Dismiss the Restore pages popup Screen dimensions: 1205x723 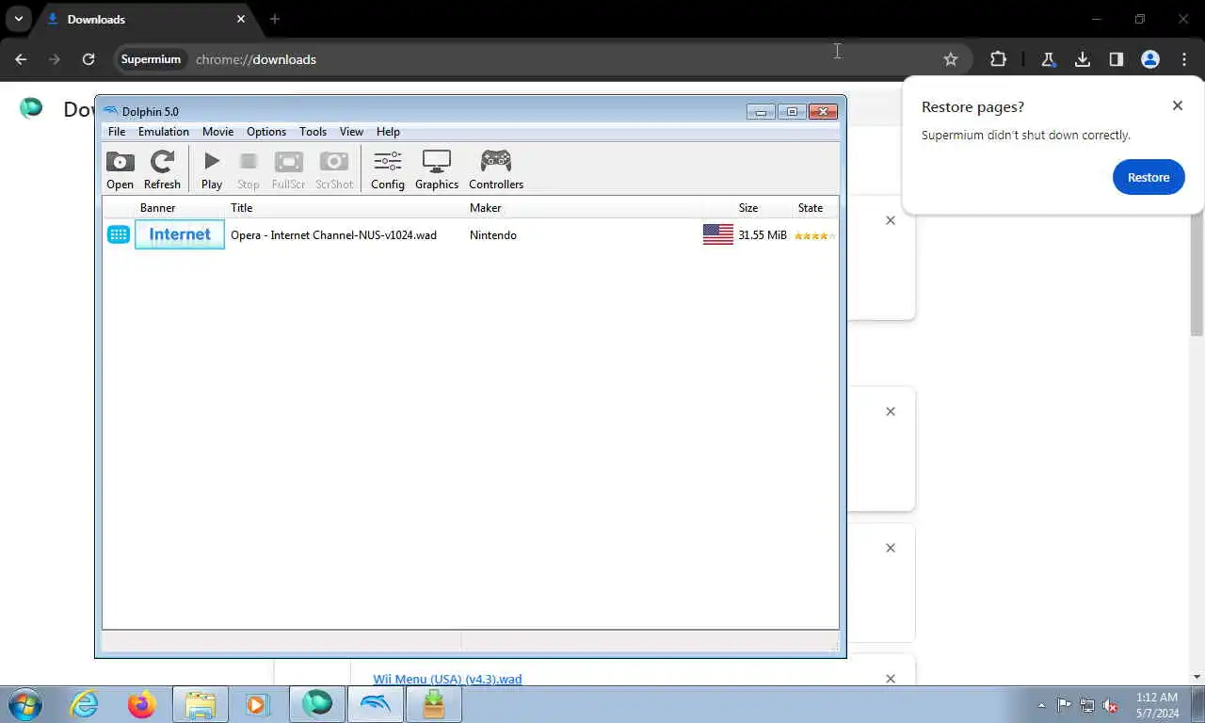1178,105
